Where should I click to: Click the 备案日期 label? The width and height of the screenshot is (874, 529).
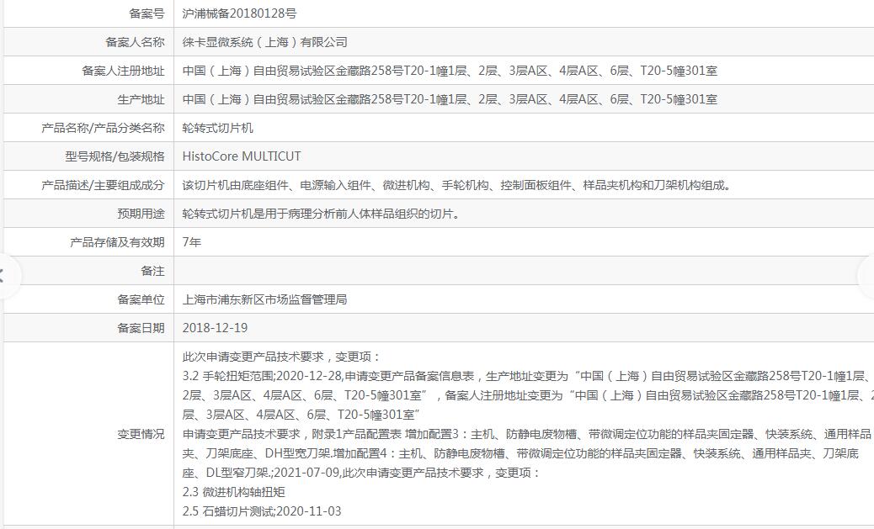(141, 328)
